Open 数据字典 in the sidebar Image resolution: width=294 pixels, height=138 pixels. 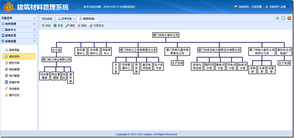[19, 82]
